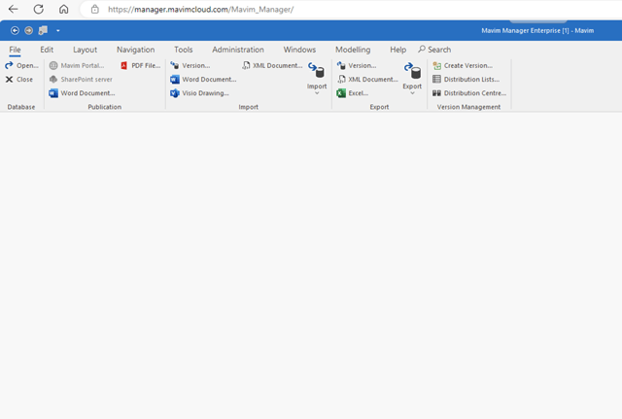This screenshot has height=419, width=622.
Task: Click the Open... label in Database group
Action: 27,65
